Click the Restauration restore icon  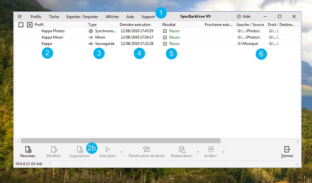coord(182,149)
